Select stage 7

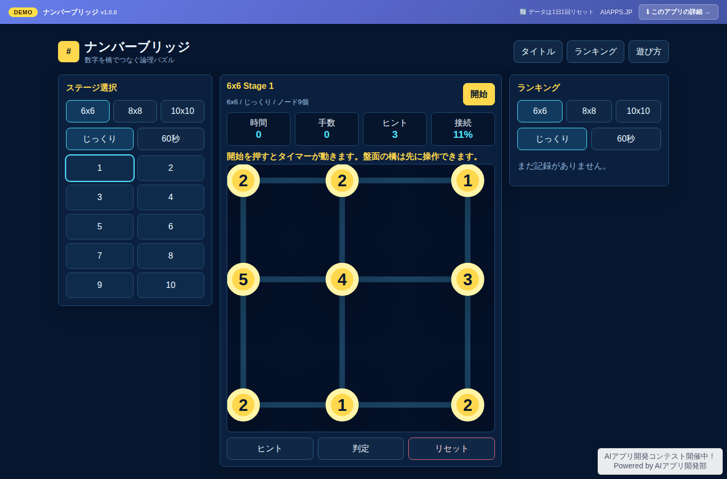point(100,256)
